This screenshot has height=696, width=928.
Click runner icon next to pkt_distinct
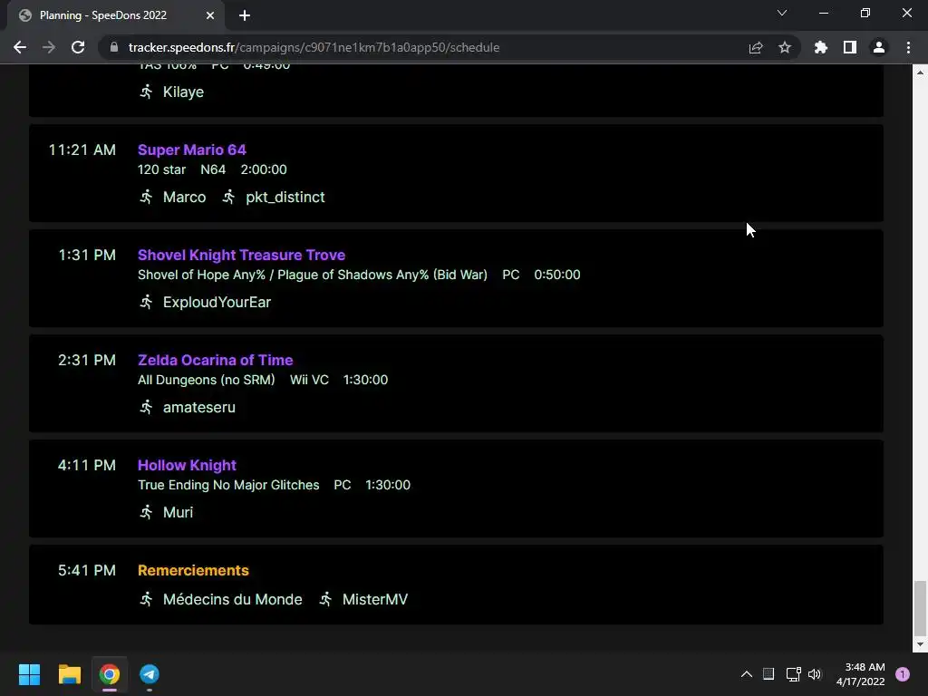coord(229,197)
